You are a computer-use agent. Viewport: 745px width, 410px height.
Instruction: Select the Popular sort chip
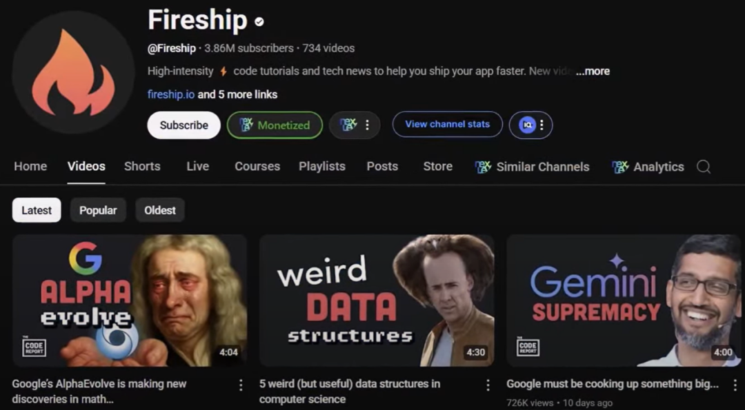click(x=98, y=210)
